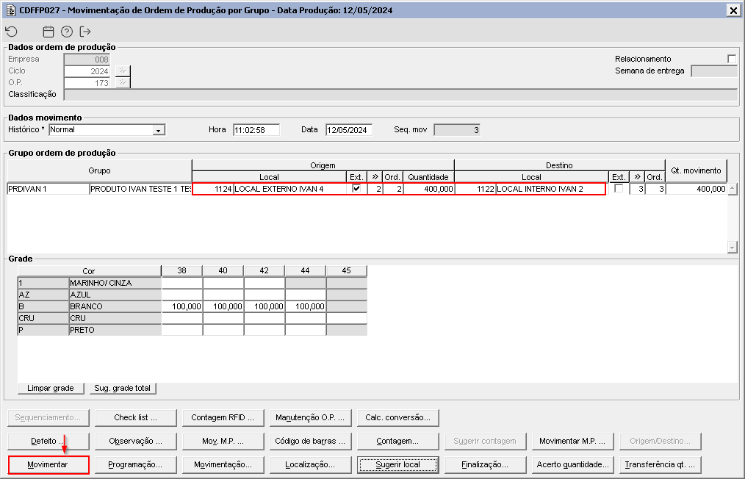Image resolution: width=745 pixels, height=479 pixels.
Task: Open the Check list ... button
Action: 135,418
